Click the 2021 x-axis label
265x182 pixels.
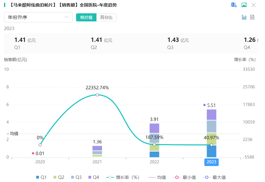point(97,162)
